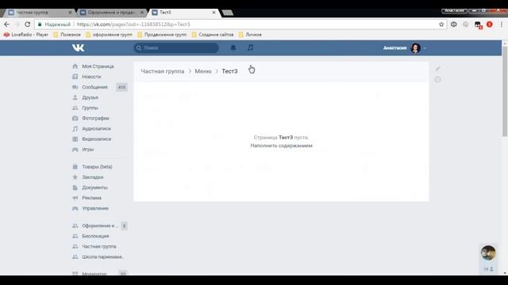508x285 pixels.
Task: Open Новости in the sidebar
Action: click(91, 77)
